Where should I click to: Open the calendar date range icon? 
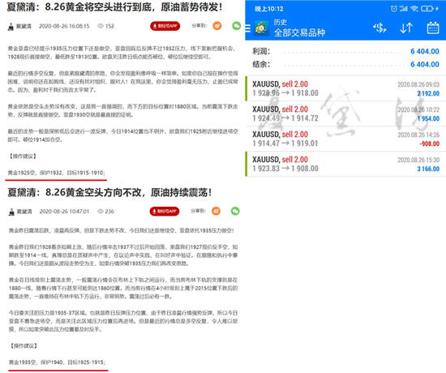click(433, 28)
